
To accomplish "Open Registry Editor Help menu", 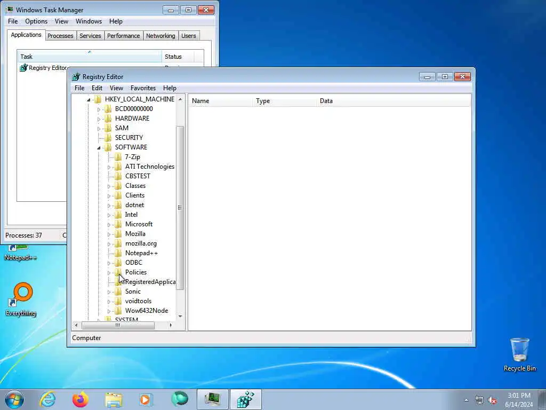I will 170,88.
